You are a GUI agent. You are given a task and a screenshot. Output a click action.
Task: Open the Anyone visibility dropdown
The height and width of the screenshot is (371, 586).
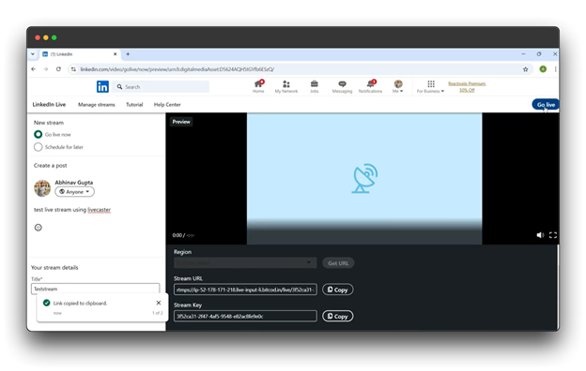click(75, 192)
